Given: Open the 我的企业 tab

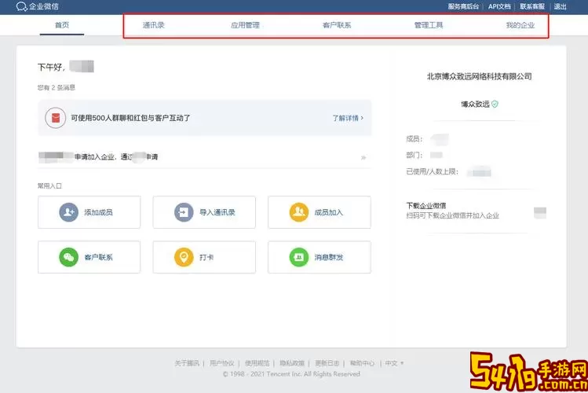Looking at the screenshot, I should click(520, 25).
